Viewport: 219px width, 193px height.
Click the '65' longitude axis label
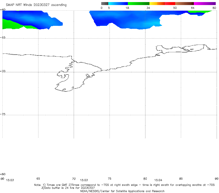(38, 179)
